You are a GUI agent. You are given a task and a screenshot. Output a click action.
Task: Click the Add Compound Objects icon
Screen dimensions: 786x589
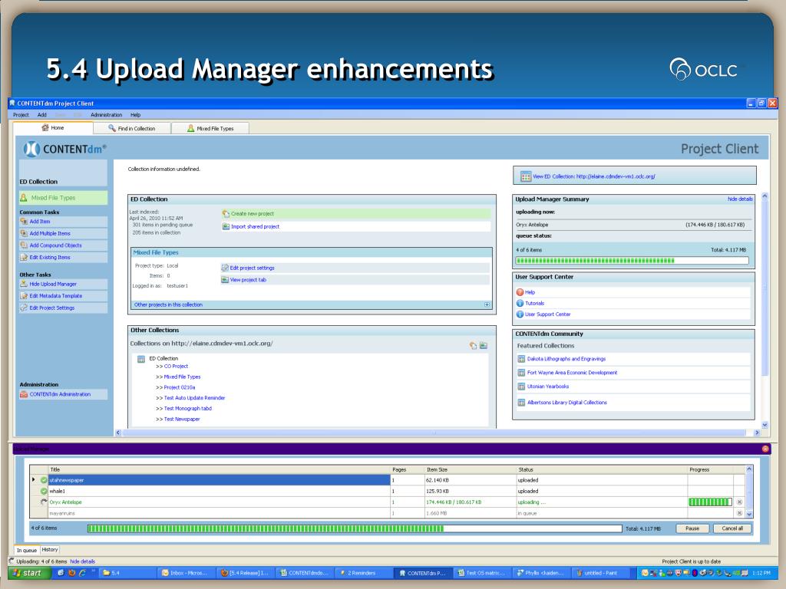pos(24,245)
